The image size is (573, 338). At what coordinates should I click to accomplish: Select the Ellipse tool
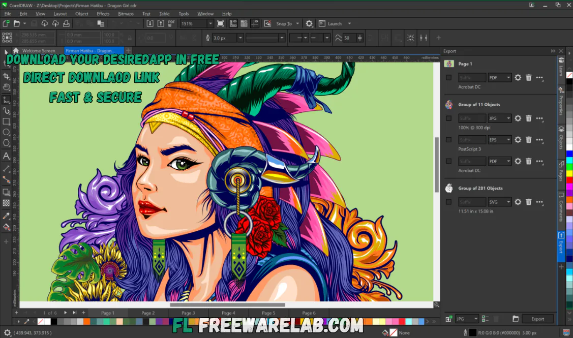click(x=7, y=132)
